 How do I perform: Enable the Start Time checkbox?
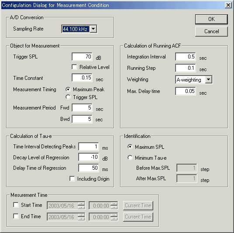point(16,205)
